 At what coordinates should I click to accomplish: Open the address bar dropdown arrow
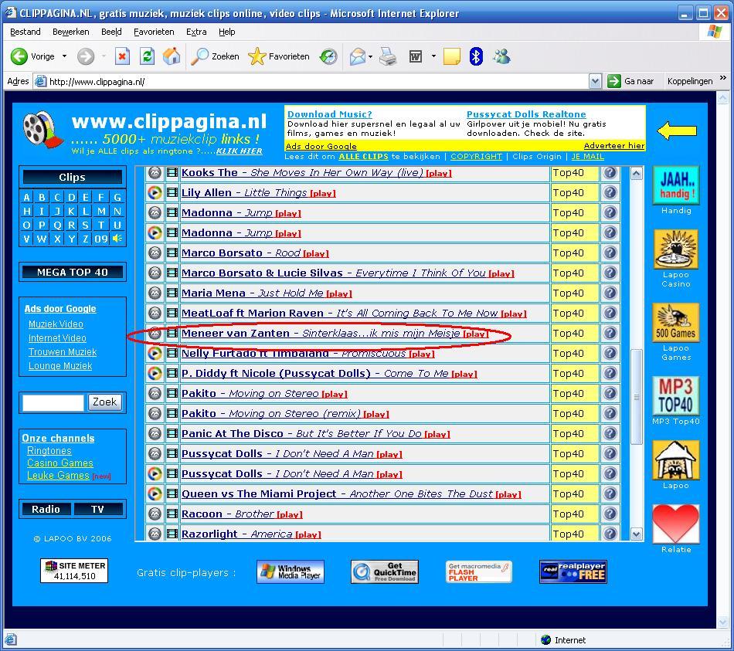[594, 81]
